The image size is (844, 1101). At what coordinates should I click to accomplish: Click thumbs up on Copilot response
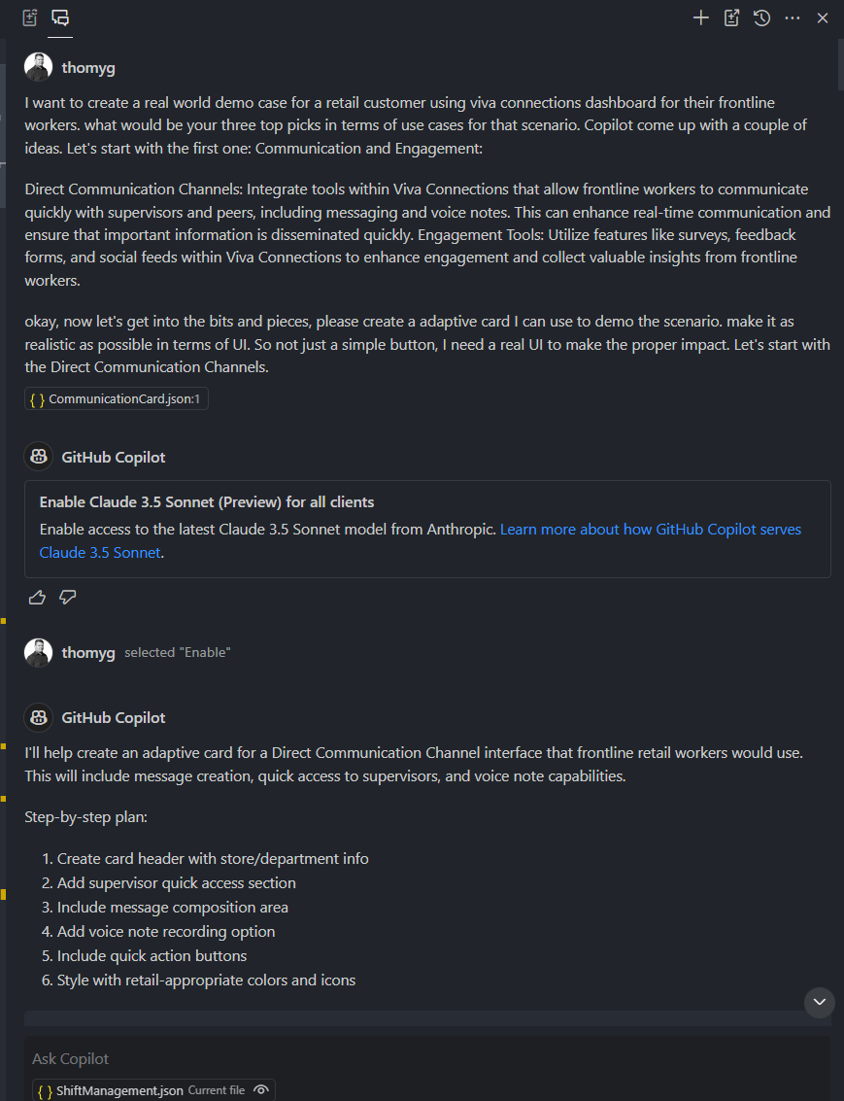point(37,598)
